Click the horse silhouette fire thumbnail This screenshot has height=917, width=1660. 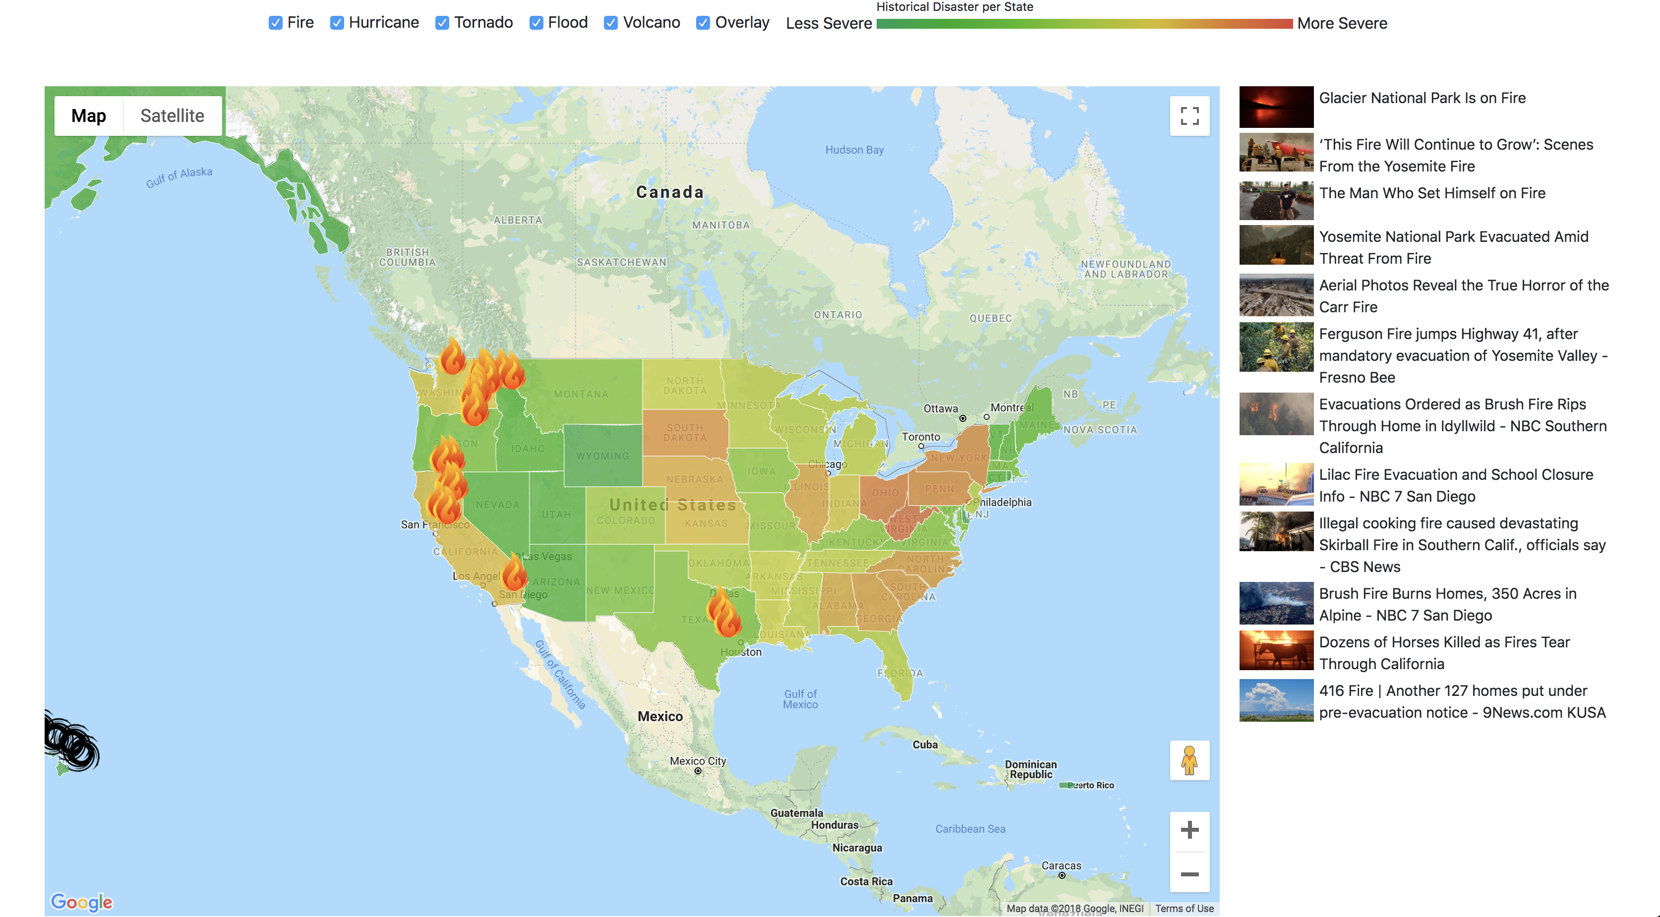[x=1276, y=651]
